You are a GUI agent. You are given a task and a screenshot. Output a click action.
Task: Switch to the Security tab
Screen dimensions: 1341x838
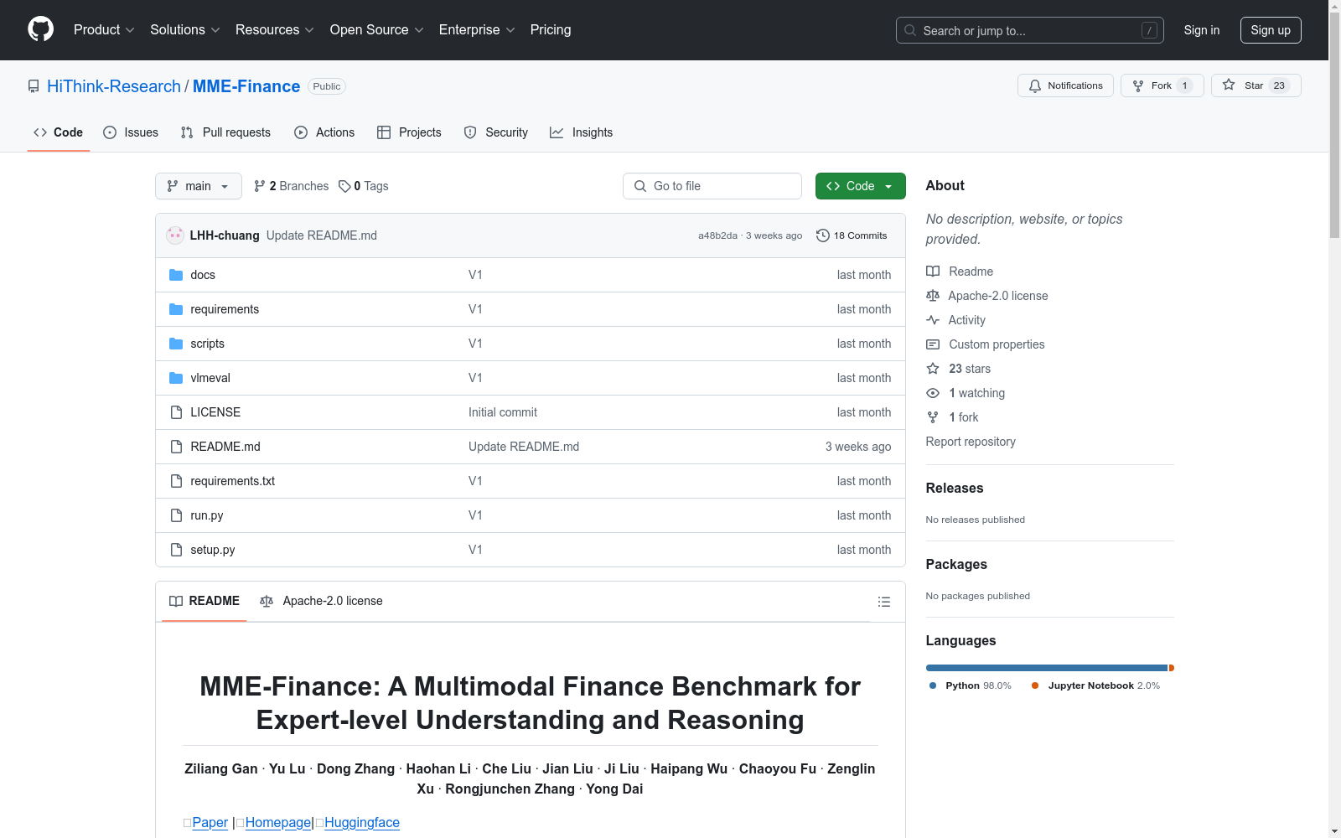click(x=496, y=132)
